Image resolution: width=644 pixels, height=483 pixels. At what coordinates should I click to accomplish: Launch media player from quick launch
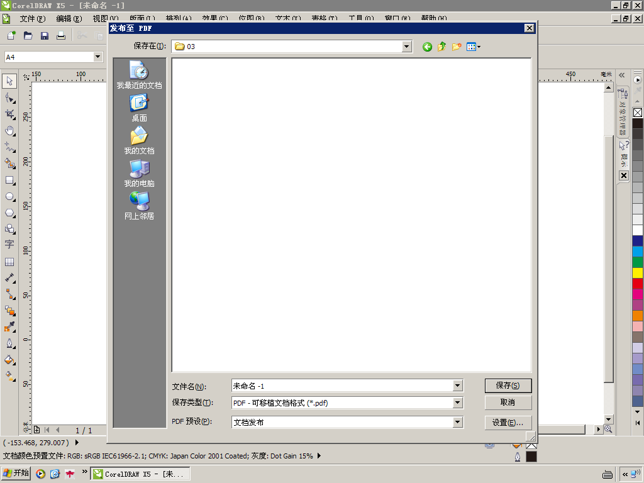pos(40,474)
